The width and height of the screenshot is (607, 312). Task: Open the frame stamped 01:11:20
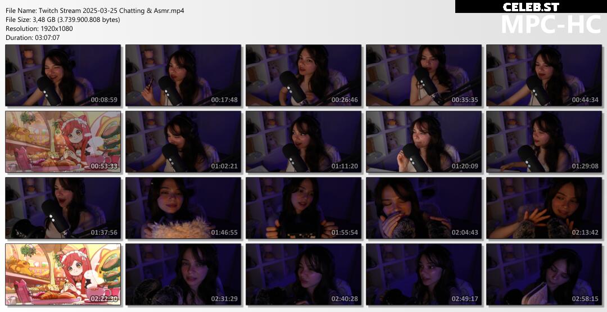click(303, 142)
